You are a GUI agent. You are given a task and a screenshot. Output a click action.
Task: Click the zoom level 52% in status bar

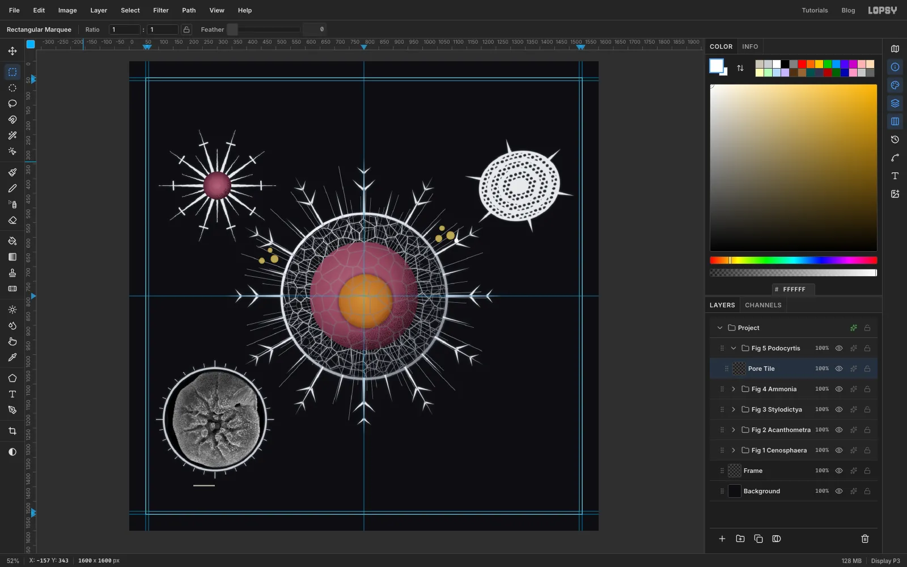pyautogui.click(x=12, y=561)
